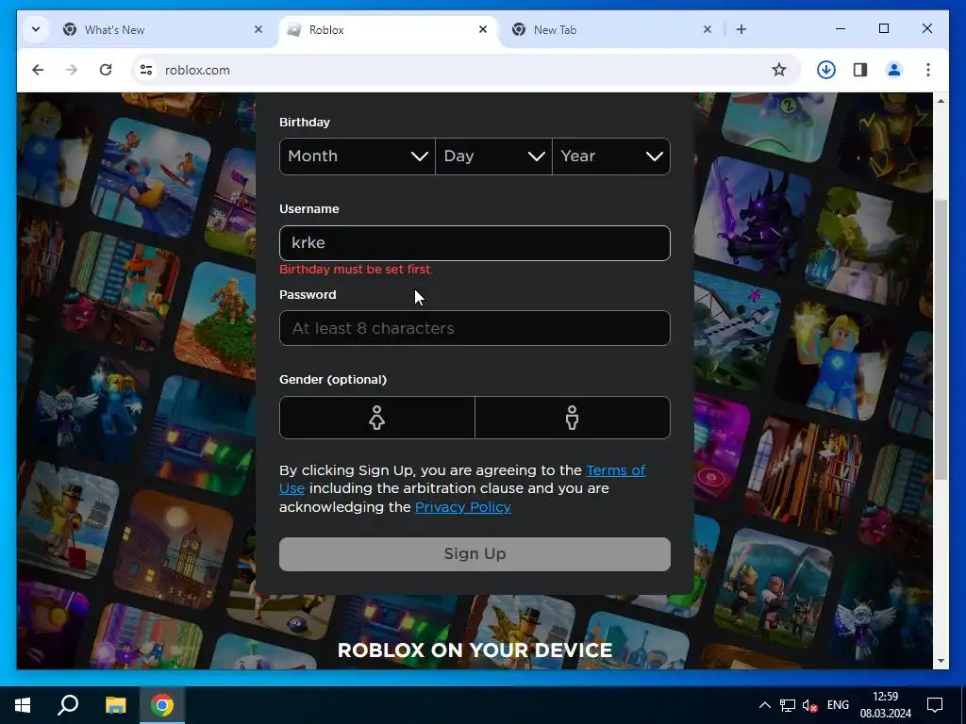This screenshot has height=724, width=966.
Task: Close the What's New tab
Action: coord(258,29)
